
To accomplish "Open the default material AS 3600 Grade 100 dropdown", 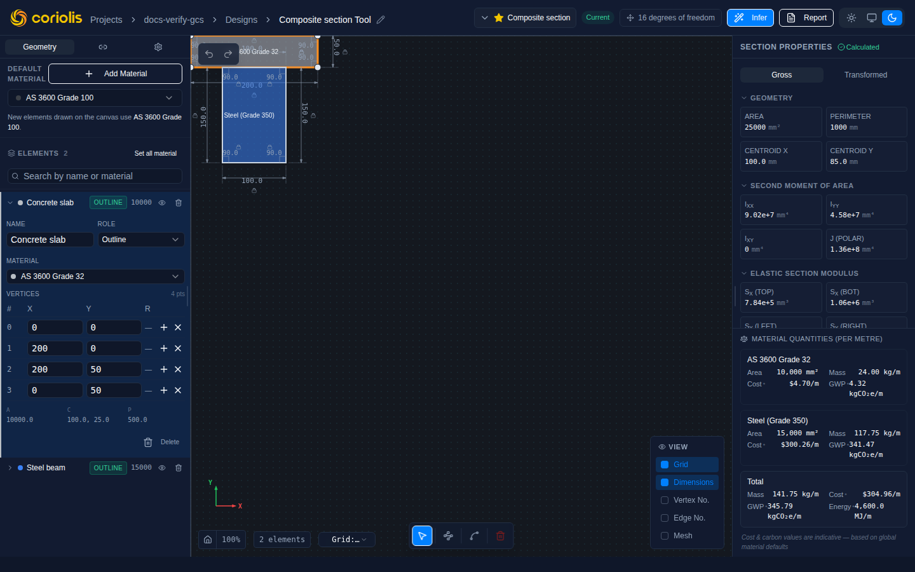I will tap(95, 98).
